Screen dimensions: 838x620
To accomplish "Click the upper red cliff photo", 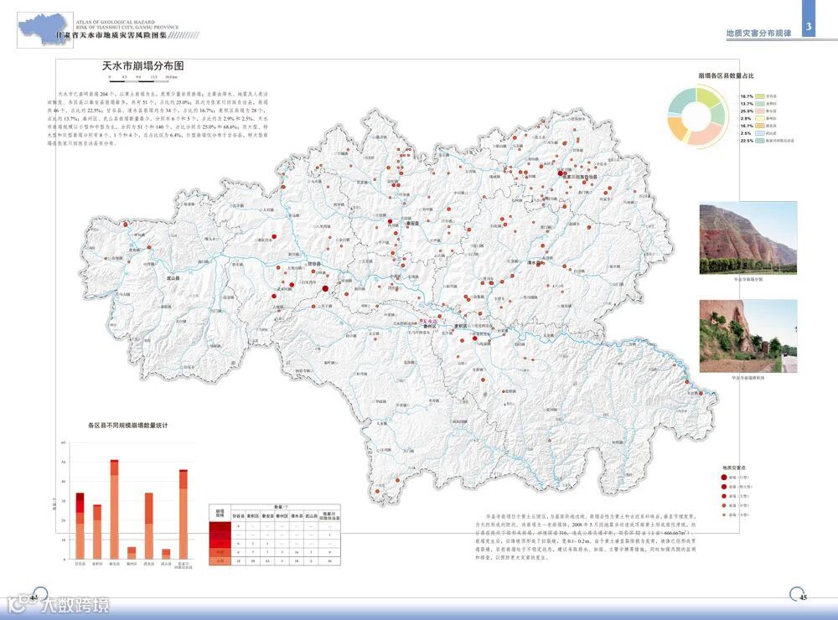I will point(748,238).
